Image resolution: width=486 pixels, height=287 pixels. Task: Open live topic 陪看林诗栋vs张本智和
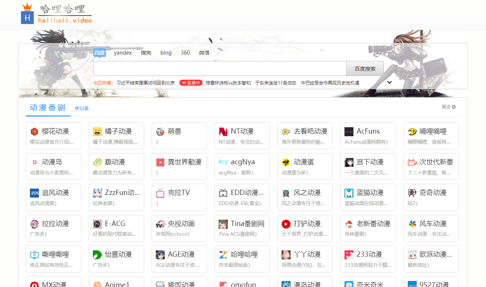228,83
